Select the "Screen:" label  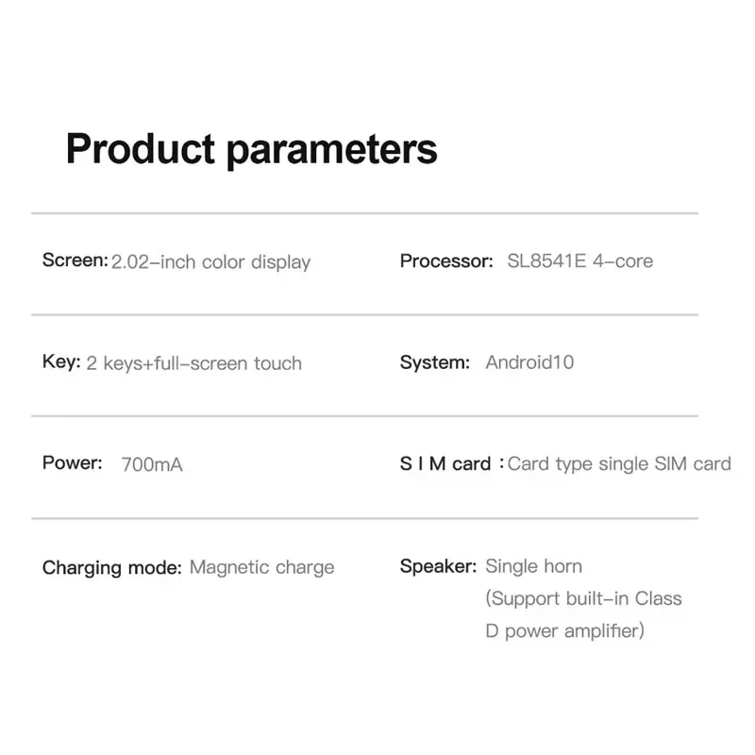75,260
